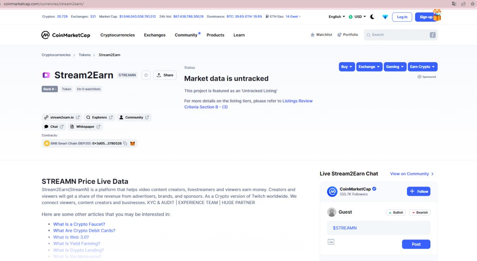Viewport: 477px width, 261px height.
Task: Expand the Gaming dropdown
Action: pos(395,67)
